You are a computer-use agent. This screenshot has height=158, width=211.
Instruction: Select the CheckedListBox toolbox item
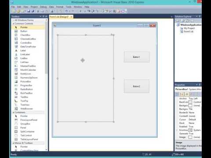click(28, 39)
